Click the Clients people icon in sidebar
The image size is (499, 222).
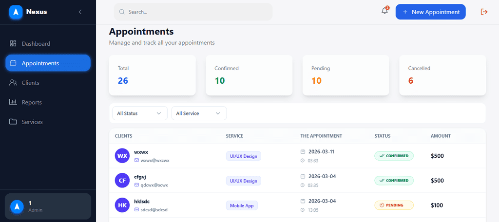click(13, 83)
